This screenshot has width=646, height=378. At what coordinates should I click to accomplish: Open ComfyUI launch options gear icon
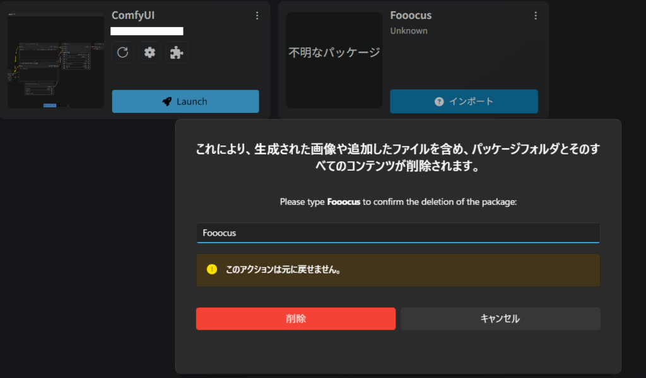150,52
